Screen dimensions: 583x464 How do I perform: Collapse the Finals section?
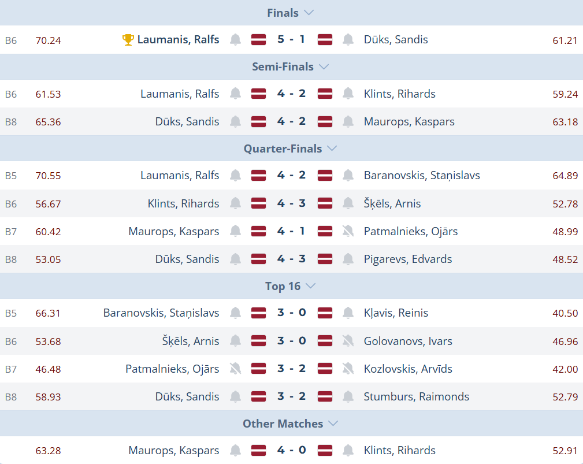(x=309, y=13)
